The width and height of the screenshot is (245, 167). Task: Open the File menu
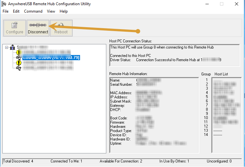6,11
